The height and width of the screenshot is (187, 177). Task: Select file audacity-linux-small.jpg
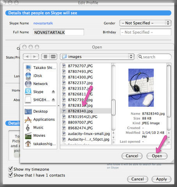[x=86, y=134]
